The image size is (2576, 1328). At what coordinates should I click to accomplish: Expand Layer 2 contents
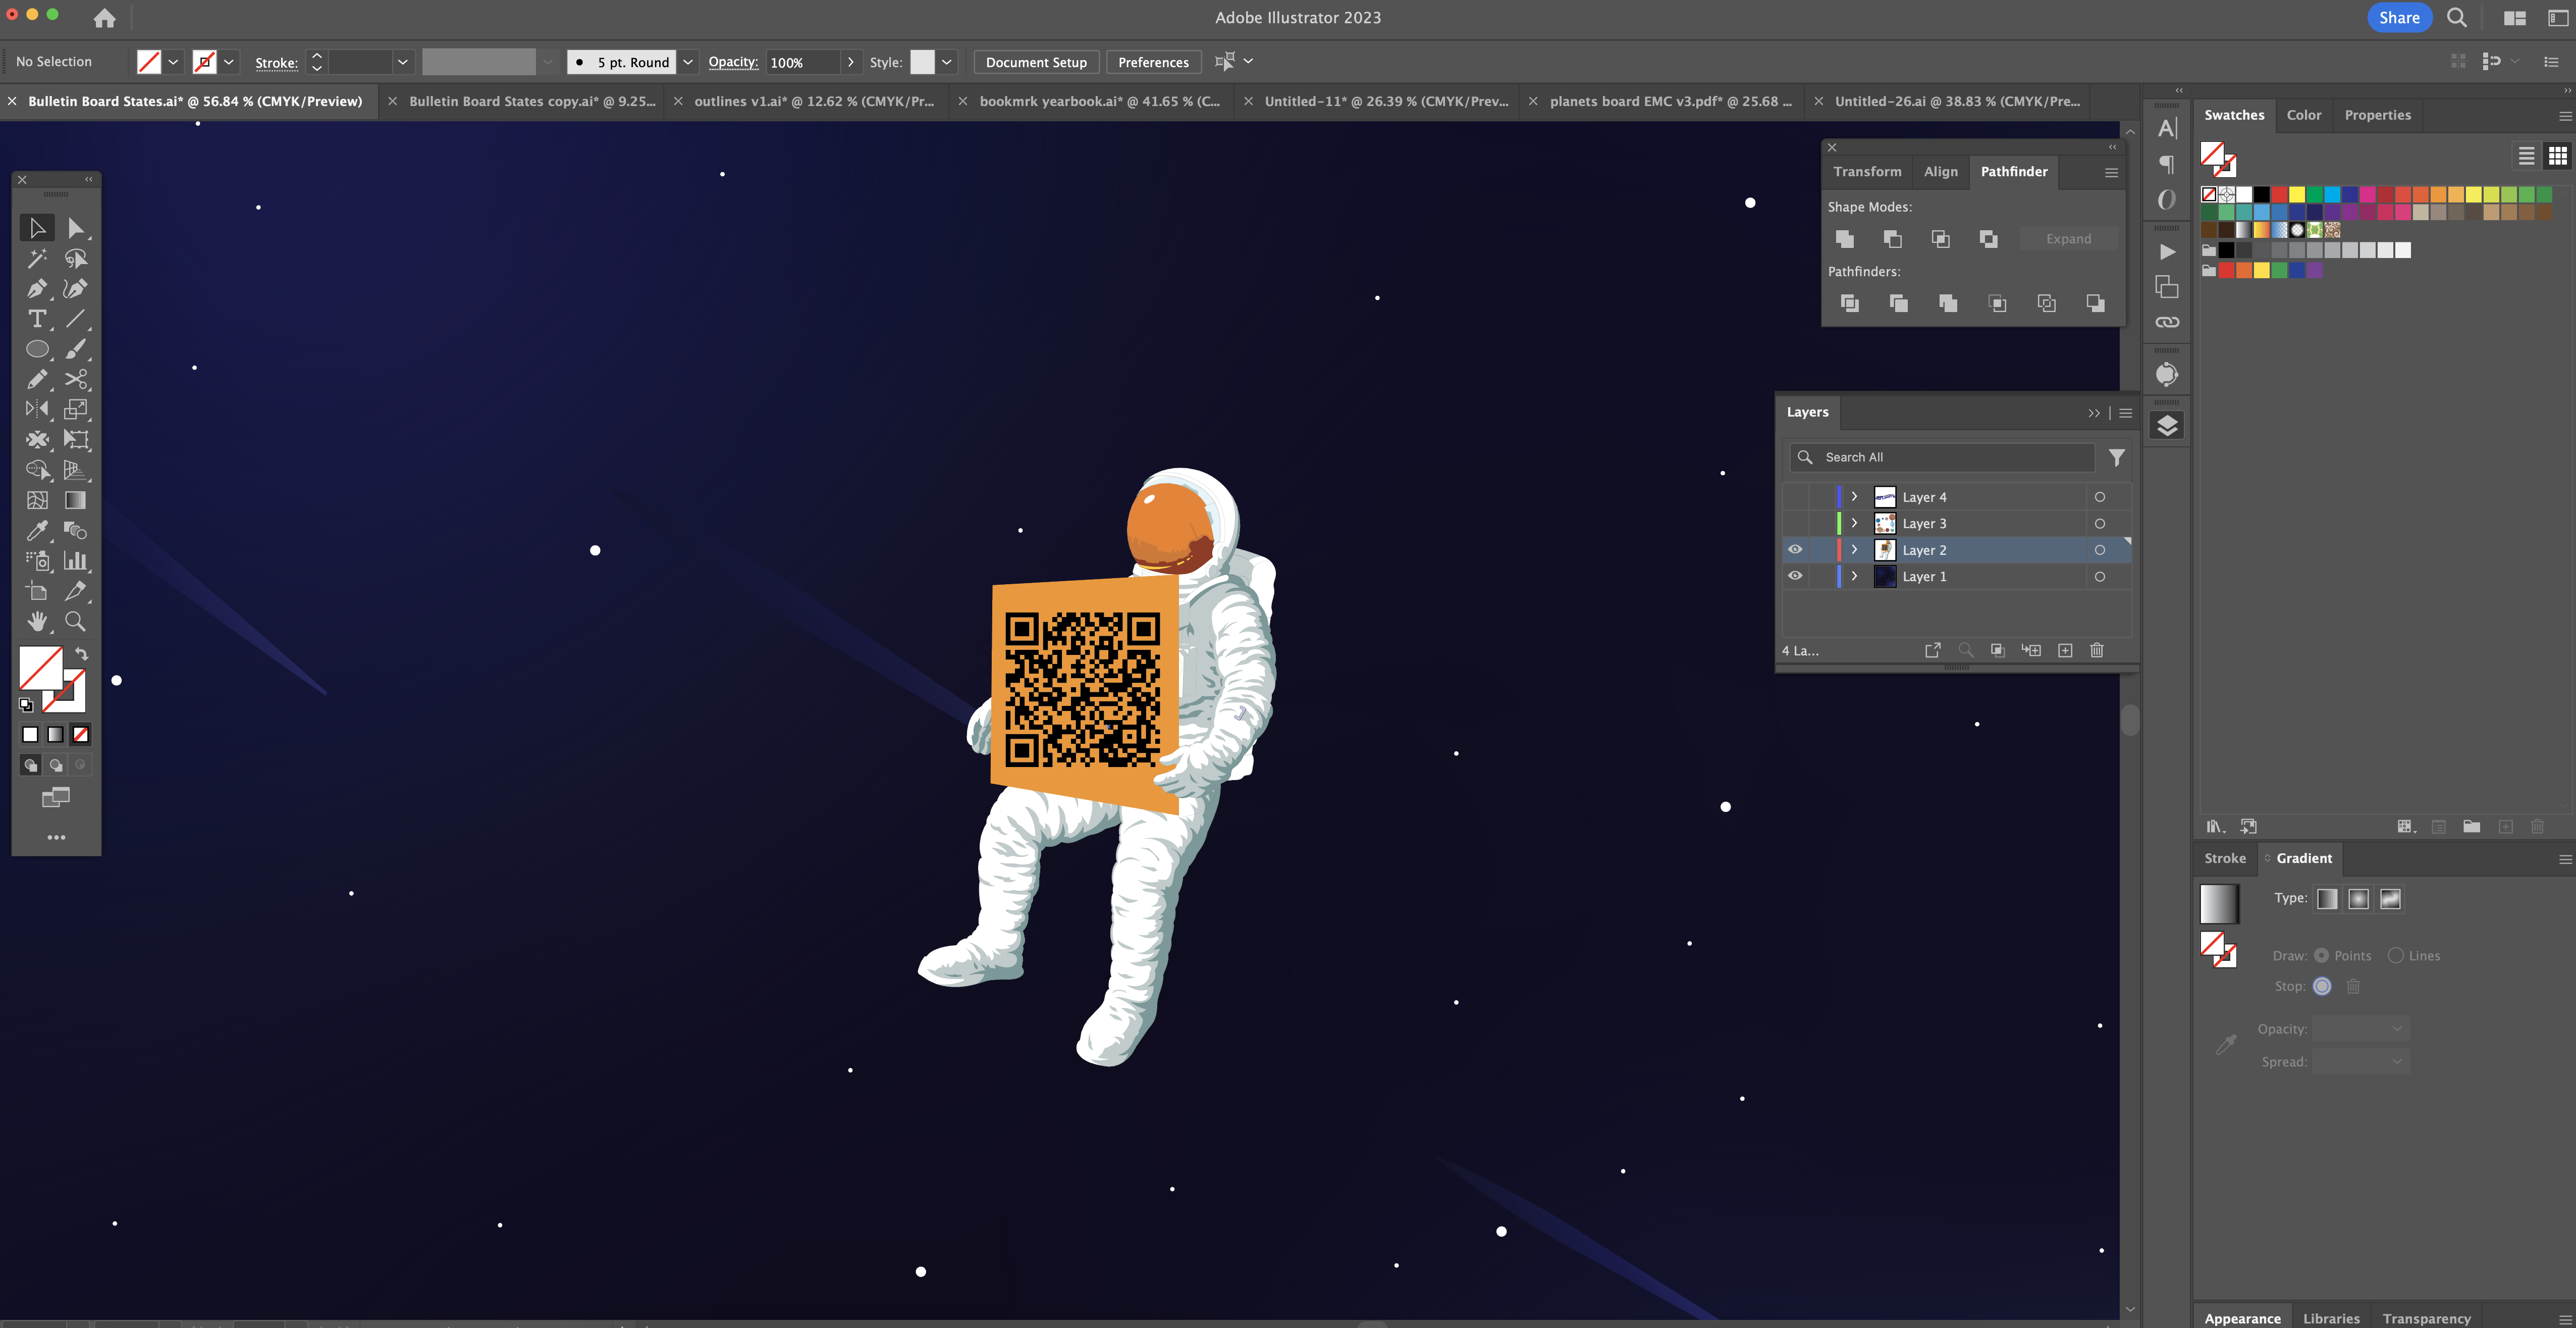(1854, 549)
